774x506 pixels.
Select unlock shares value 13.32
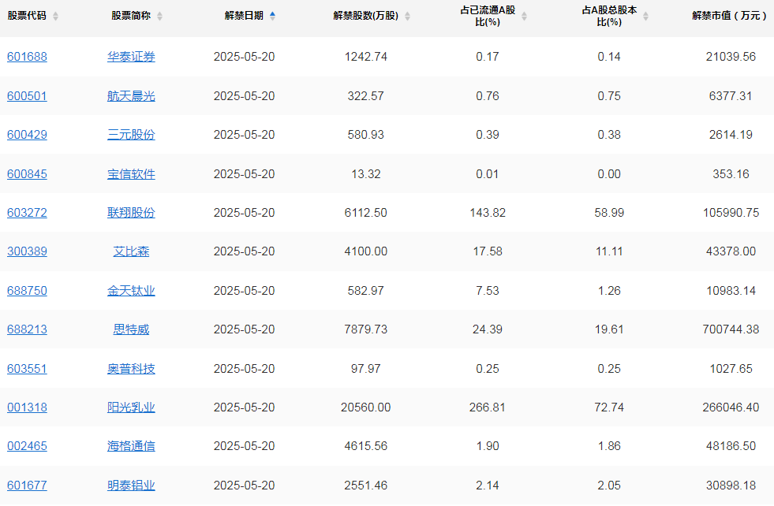366,174
